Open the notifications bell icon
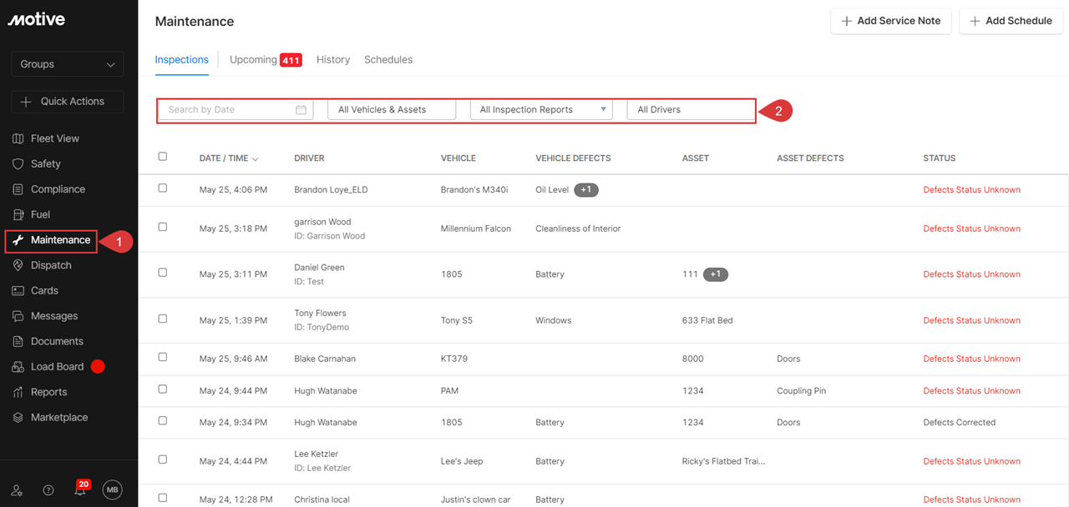The width and height of the screenshot is (1069, 507). pyautogui.click(x=80, y=490)
